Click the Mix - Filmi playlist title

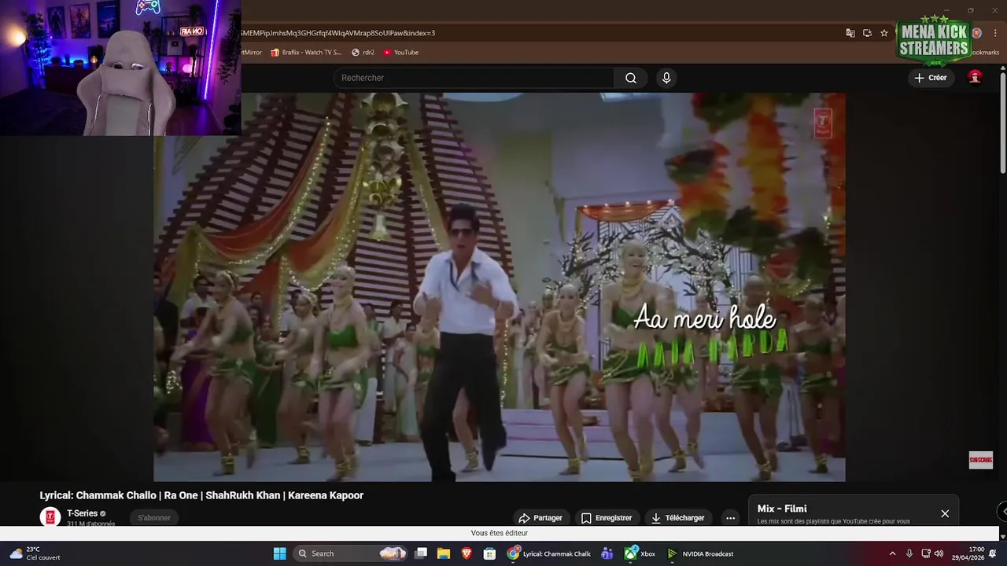[x=782, y=509]
